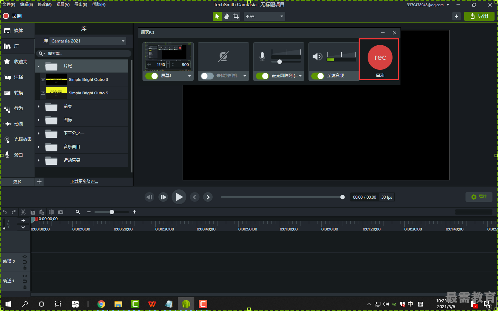Viewport: 498px width, 311px height.
Task: Activate the pan hand tool
Action: click(227, 16)
